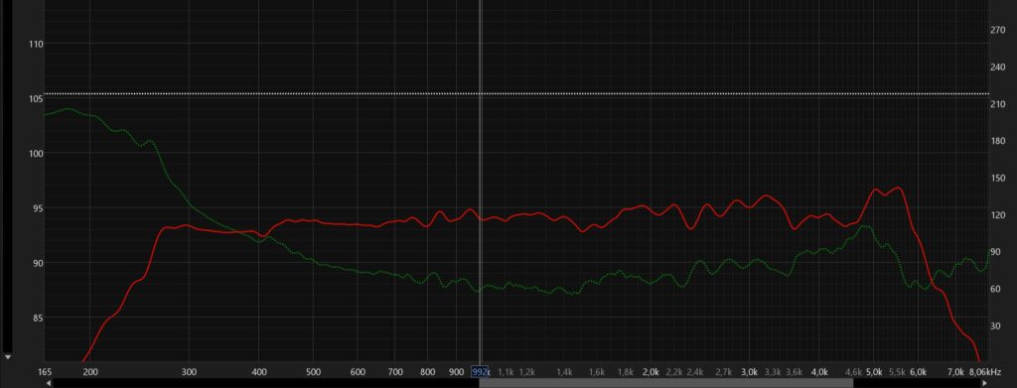Click the 2,0k label on frequency axis
Screen dimensions: 1017x388
(x=651, y=372)
